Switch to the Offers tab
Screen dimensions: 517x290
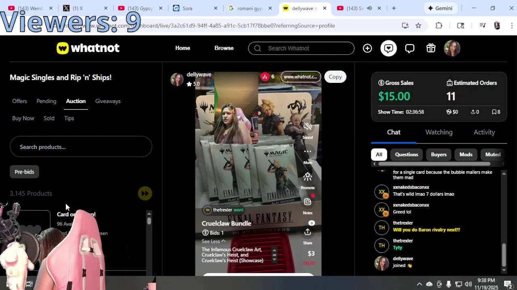click(x=19, y=101)
